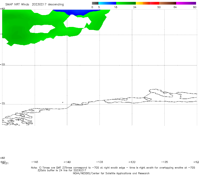Click the NOAA/NESDIS credit line

[x=111, y=173]
